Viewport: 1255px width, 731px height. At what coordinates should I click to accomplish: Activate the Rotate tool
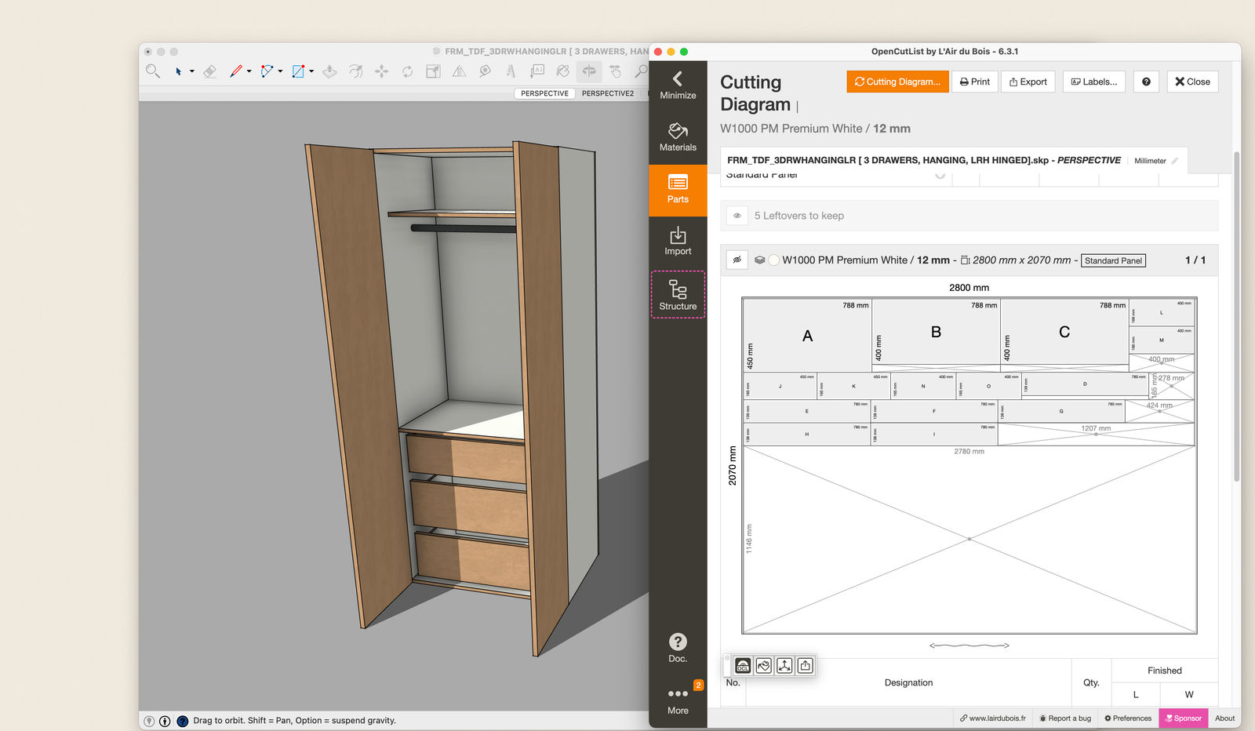[408, 71]
